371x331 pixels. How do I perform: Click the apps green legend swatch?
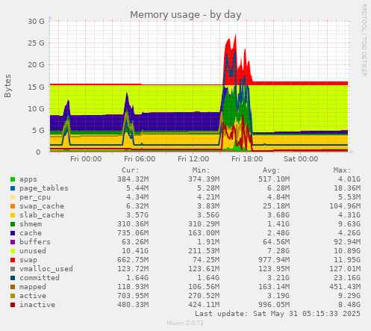click(x=13, y=179)
